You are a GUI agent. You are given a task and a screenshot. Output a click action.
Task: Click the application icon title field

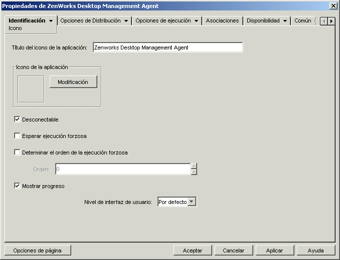tap(168, 47)
